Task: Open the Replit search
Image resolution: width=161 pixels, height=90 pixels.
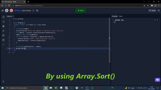Action: 159,10
